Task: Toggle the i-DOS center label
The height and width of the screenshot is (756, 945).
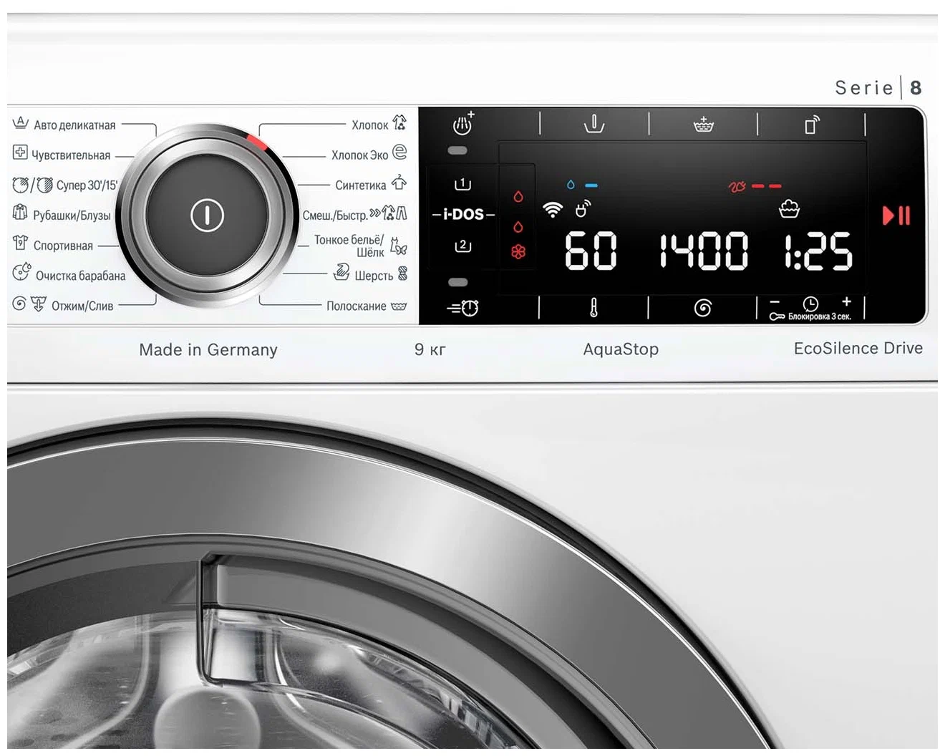Action: coord(463,214)
